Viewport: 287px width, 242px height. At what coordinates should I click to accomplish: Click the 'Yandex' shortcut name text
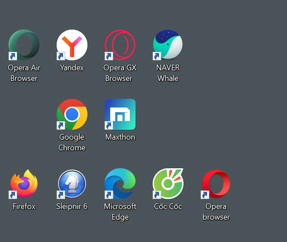(71, 68)
